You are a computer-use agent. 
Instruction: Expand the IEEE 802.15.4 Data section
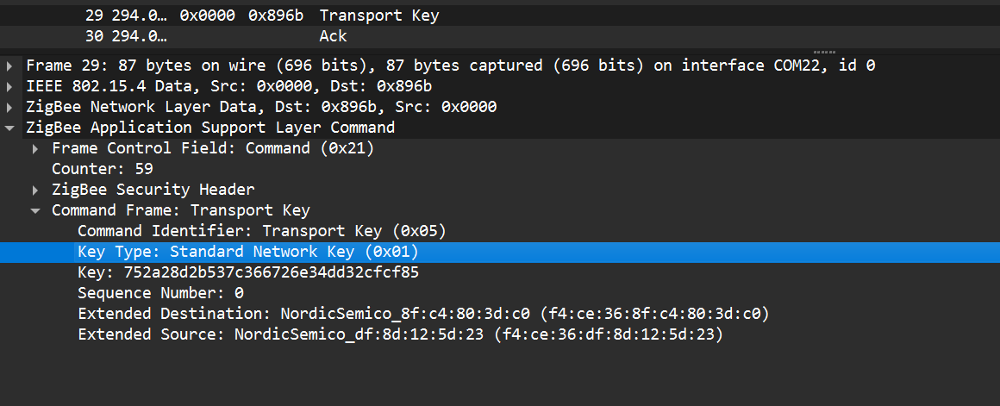tap(9, 86)
